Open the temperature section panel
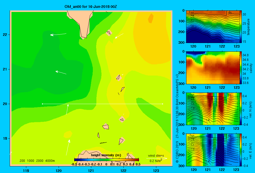Viewport: 255px width, 173px height. [213, 27]
